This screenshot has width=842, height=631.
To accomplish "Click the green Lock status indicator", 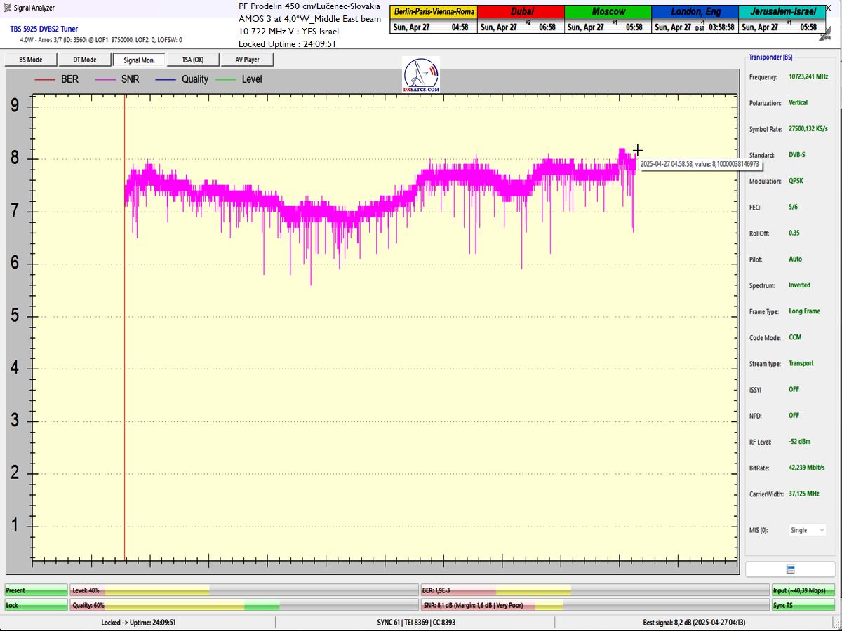I will [36, 605].
